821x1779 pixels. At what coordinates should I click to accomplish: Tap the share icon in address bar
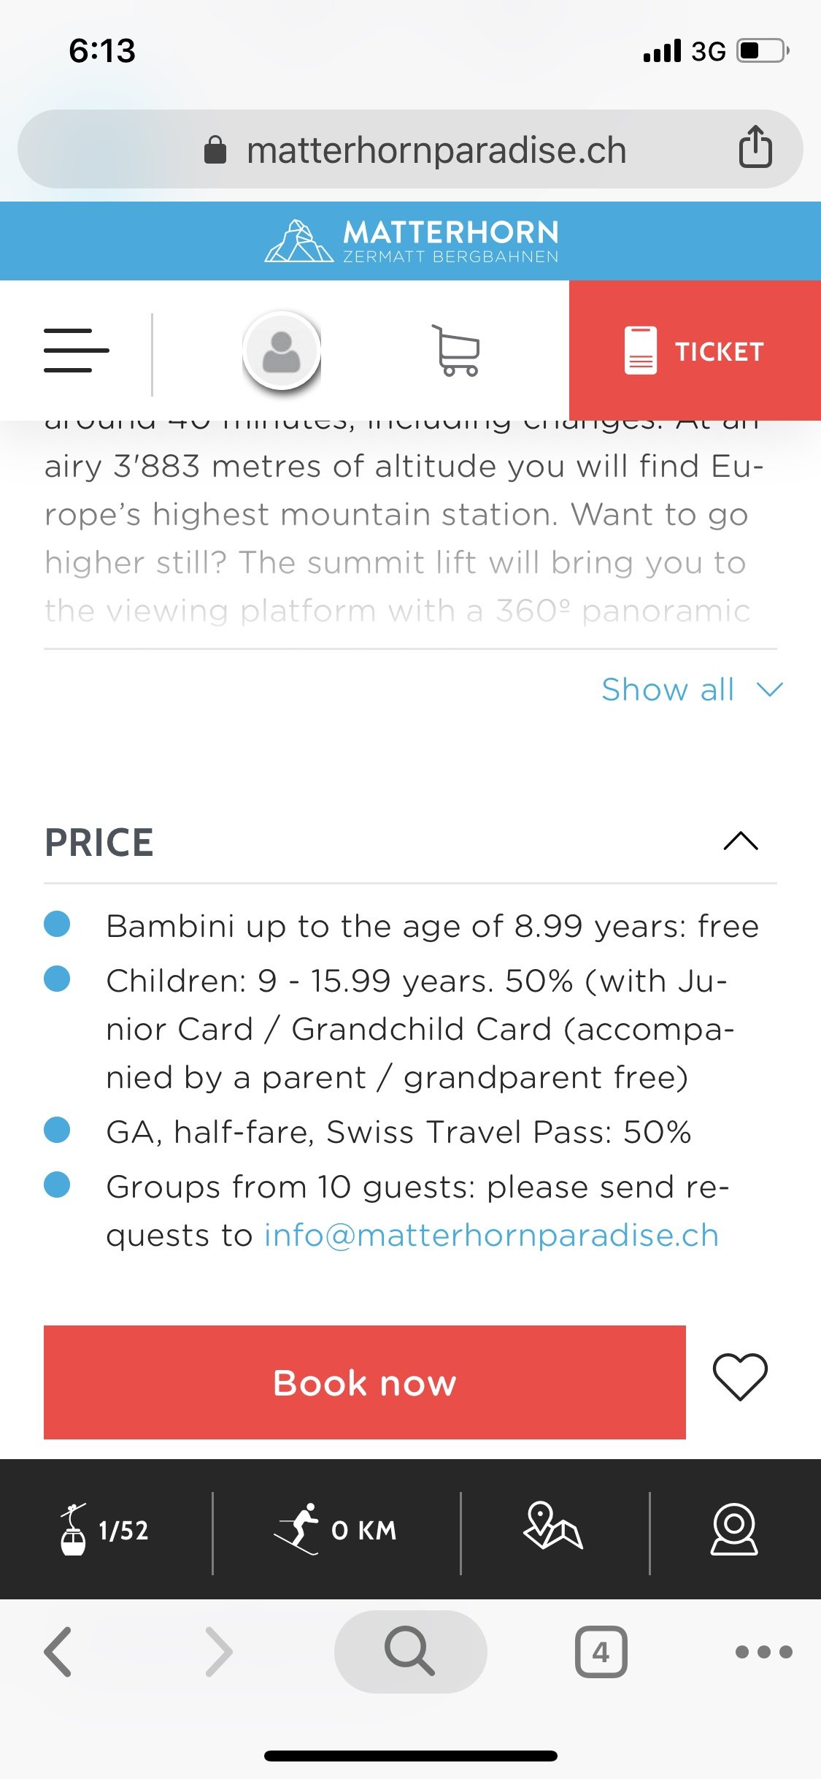755,148
